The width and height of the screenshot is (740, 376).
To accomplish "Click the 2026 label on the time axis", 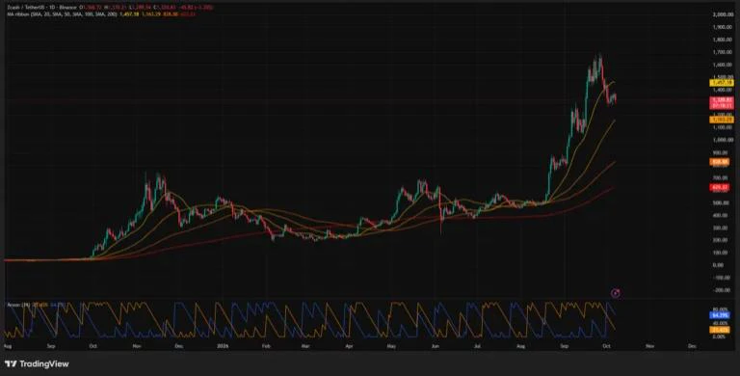I will click(x=223, y=346).
